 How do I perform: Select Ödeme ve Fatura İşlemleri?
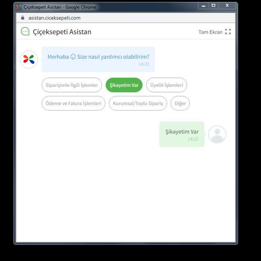click(73, 103)
